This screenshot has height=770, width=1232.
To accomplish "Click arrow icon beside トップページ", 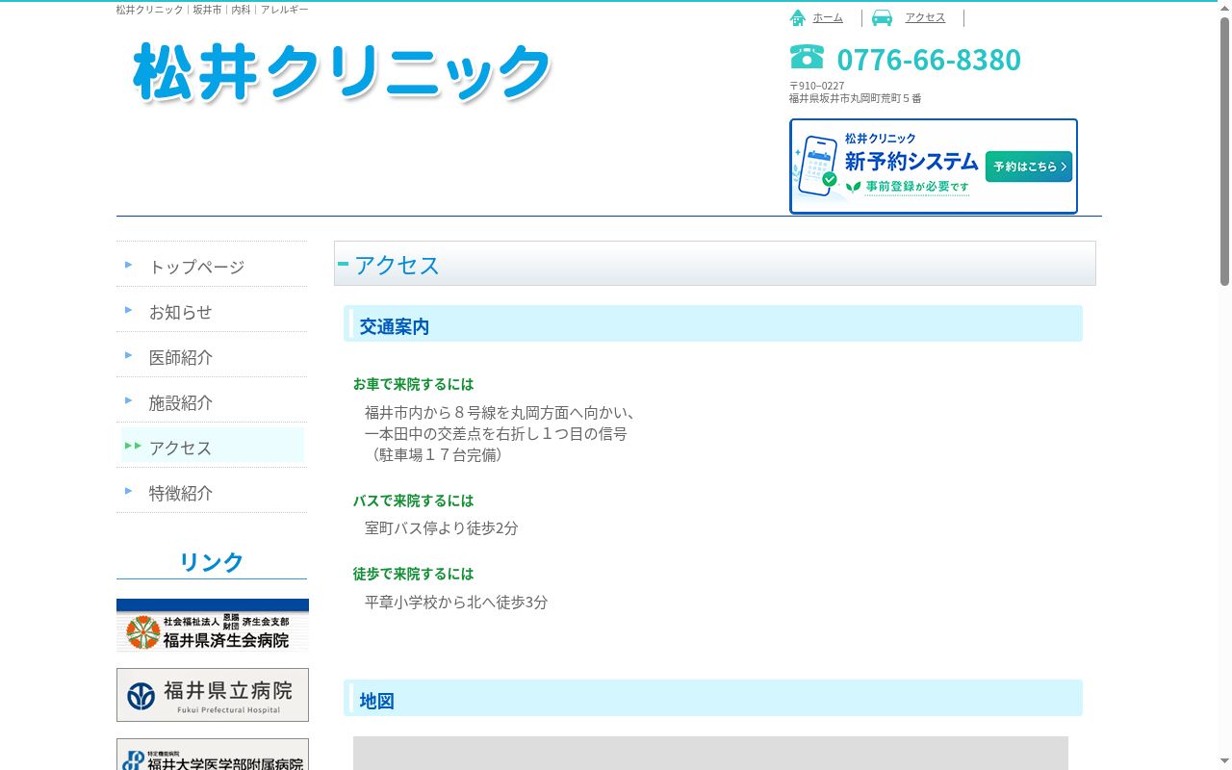I will pos(129,265).
